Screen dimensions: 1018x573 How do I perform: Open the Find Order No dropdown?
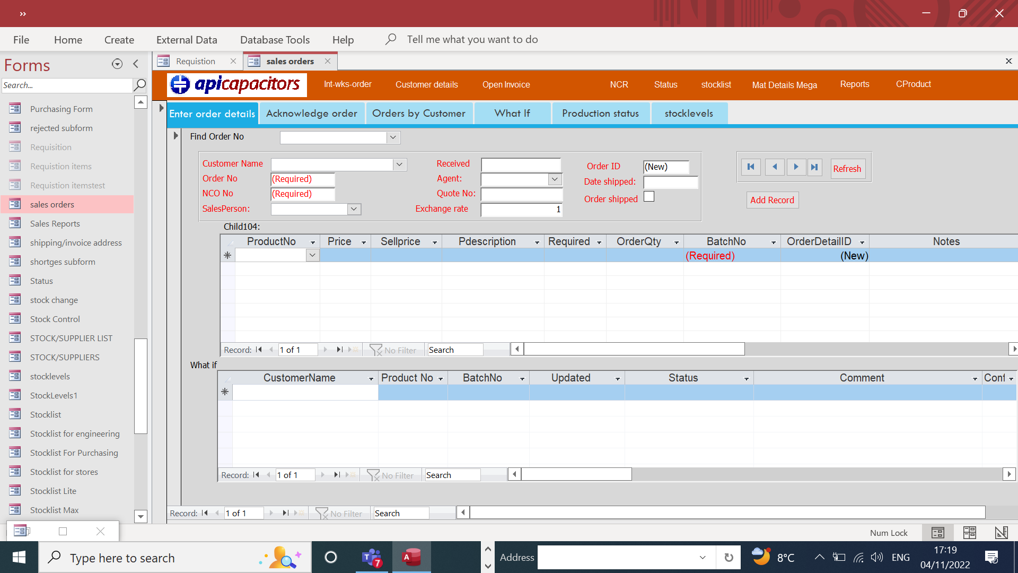tap(393, 137)
